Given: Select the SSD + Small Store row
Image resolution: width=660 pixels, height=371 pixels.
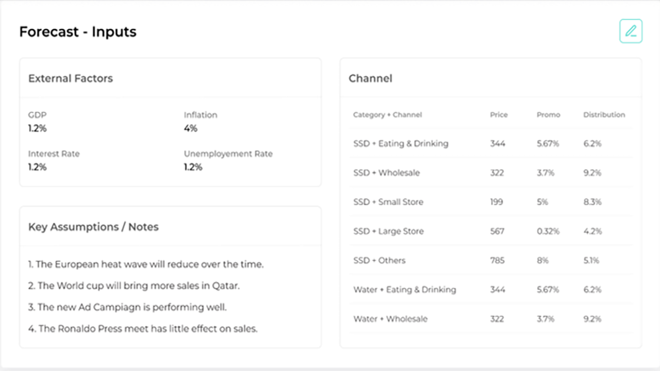Looking at the screenshot, I should [388, 202].
